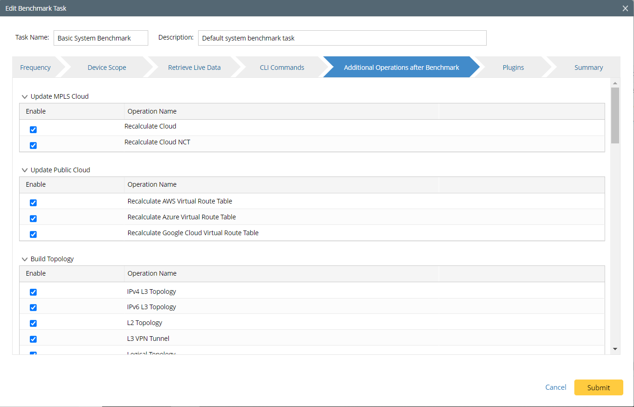
Task: Edit the Task Name field
Action: coord(100,38)
